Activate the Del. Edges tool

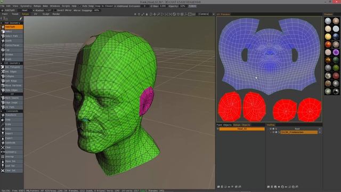click(12, 71)
